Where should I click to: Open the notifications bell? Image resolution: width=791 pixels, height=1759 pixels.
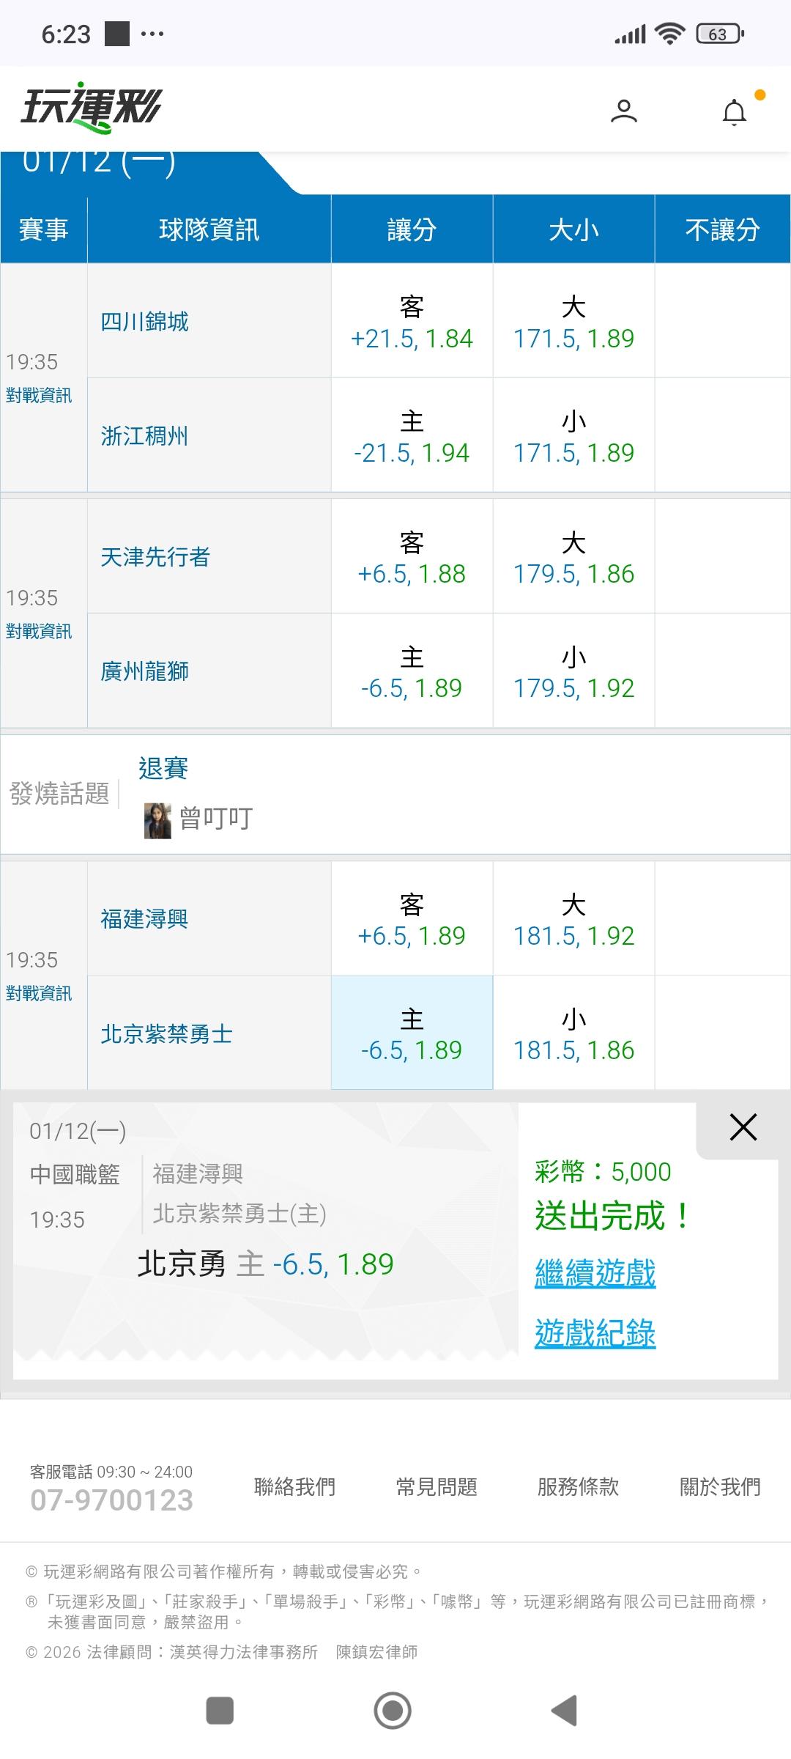tap(734, 113)
